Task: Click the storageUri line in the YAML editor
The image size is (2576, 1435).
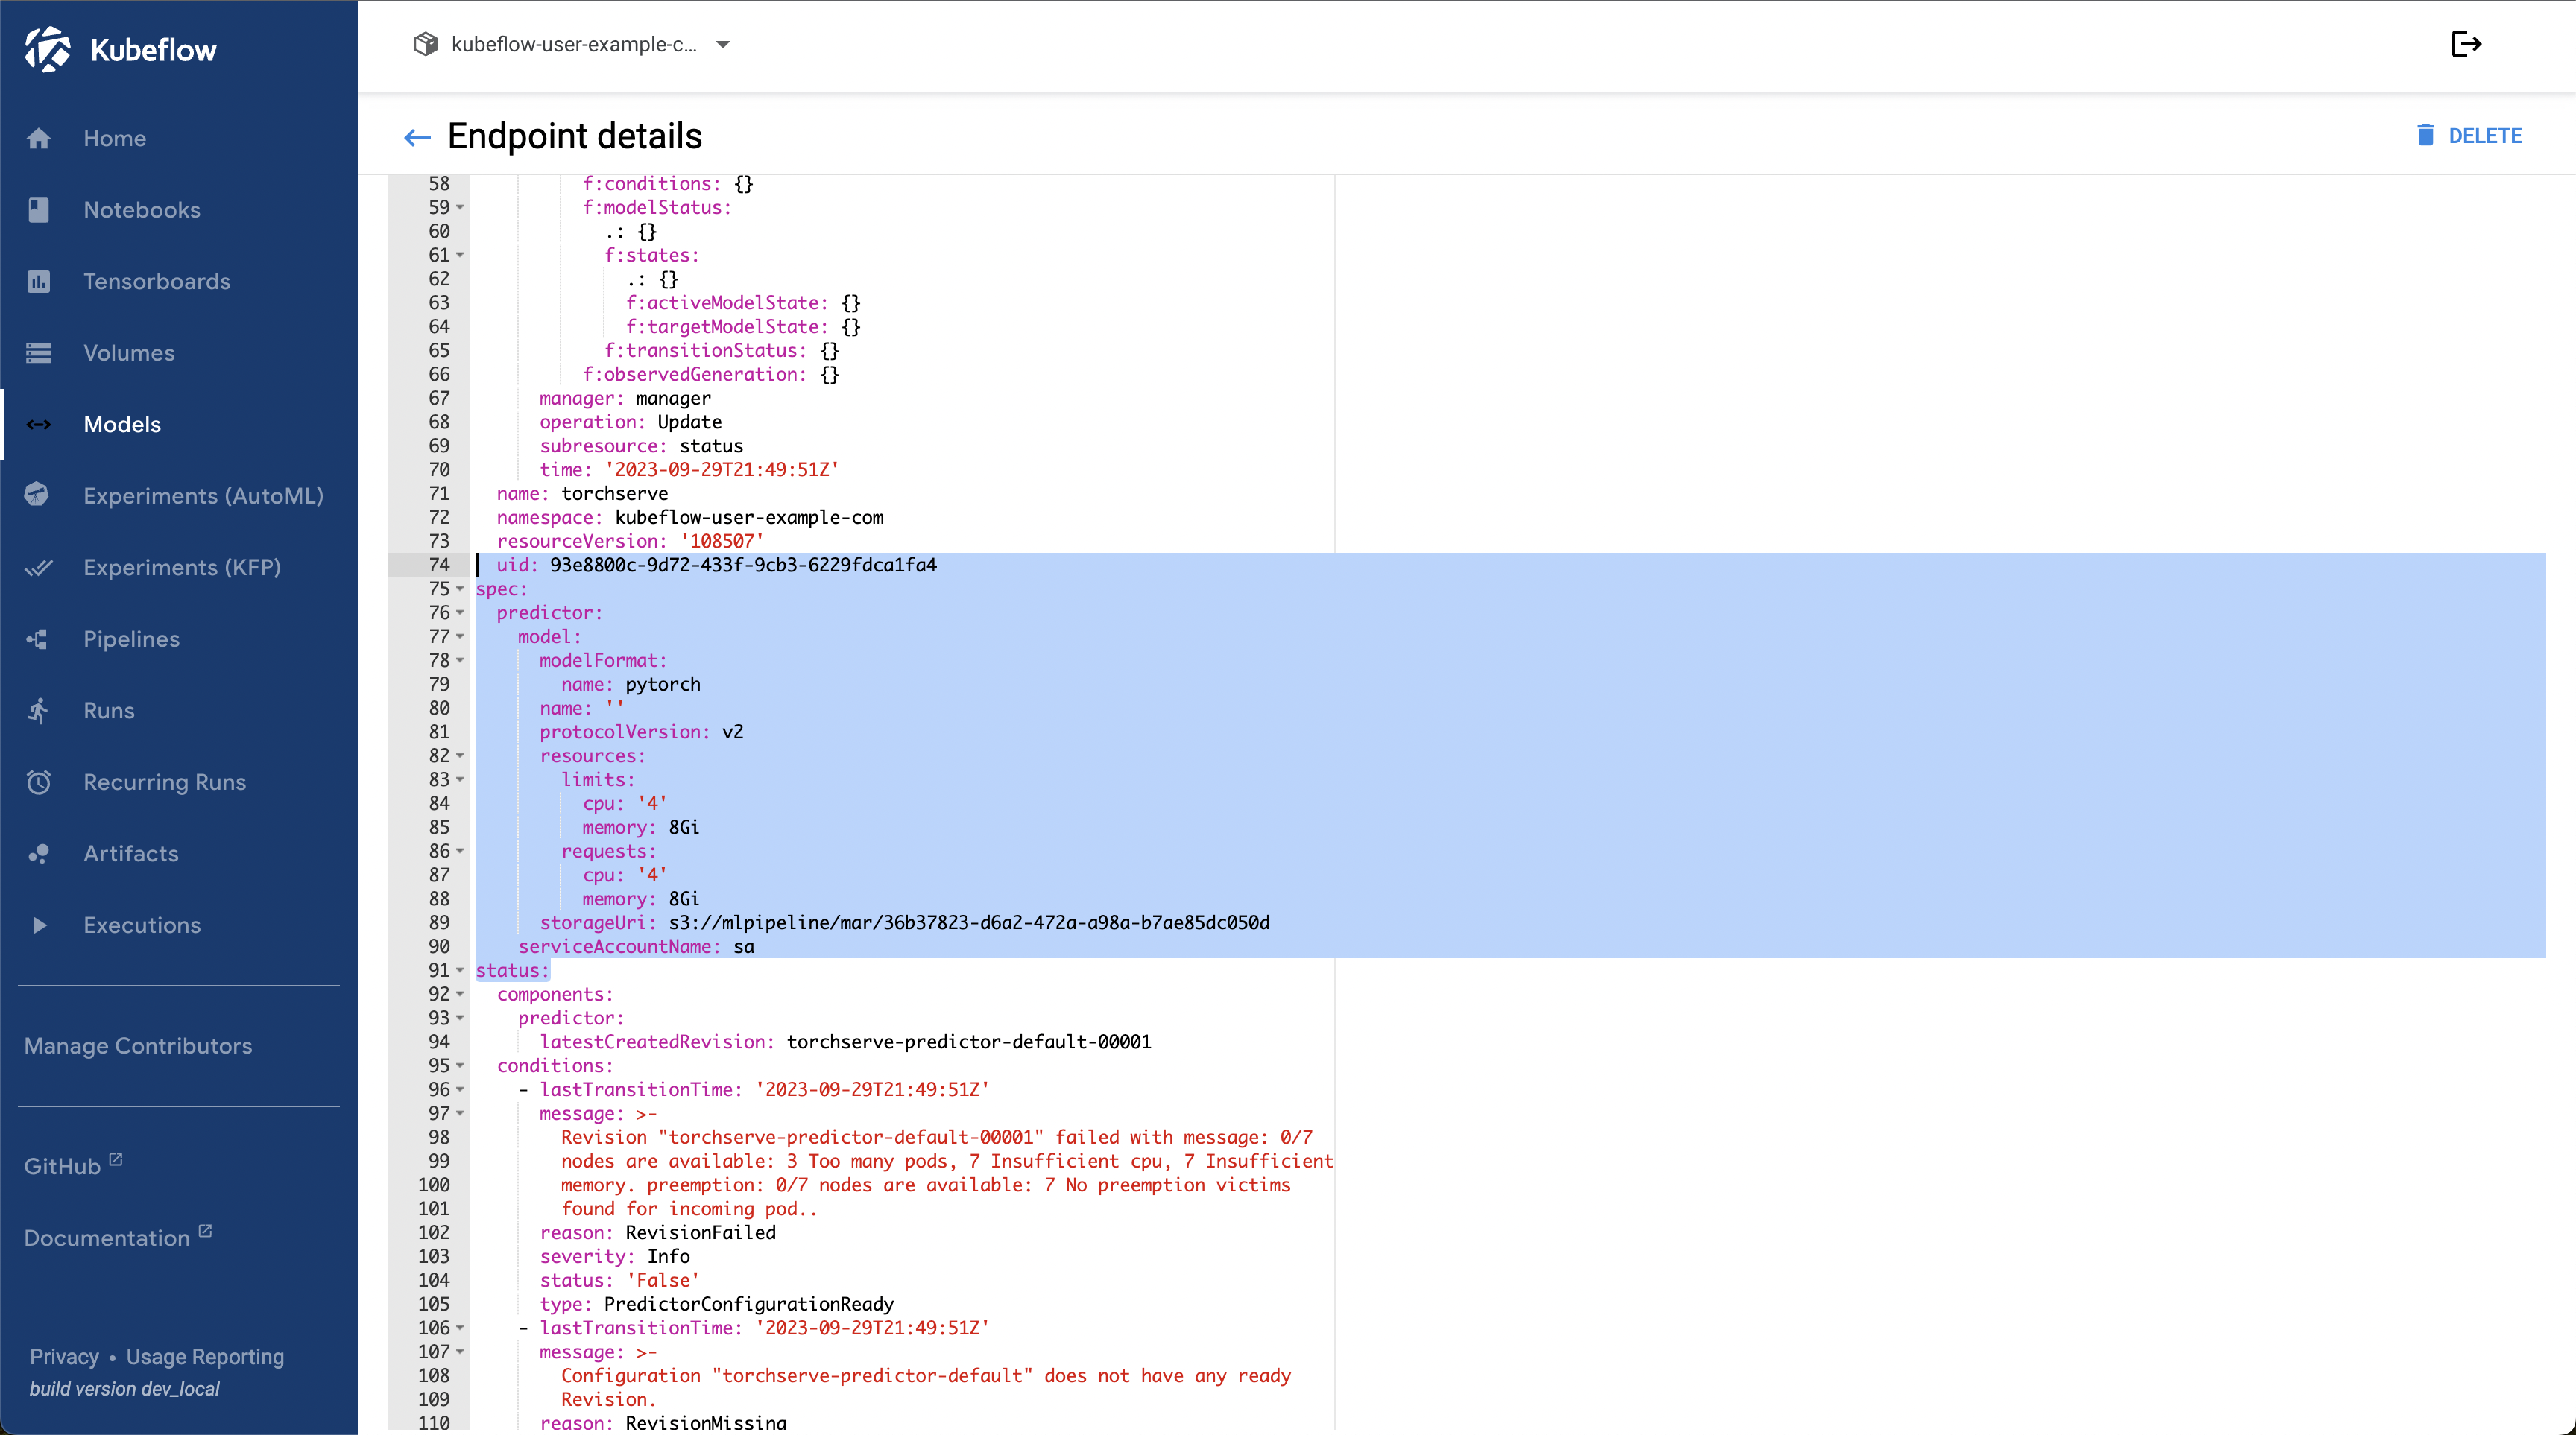Action: pos(904,923)
